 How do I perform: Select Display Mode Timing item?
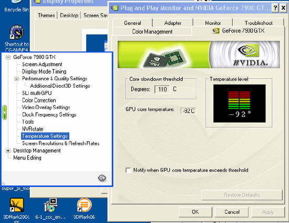(x=44, y=71)
